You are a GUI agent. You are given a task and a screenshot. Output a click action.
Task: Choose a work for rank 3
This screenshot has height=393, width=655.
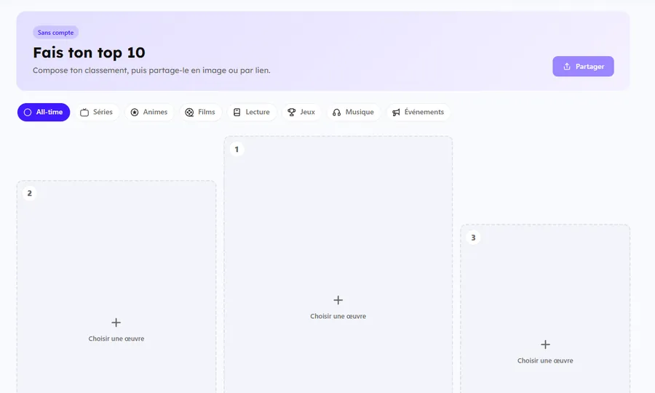coord(545,361)
